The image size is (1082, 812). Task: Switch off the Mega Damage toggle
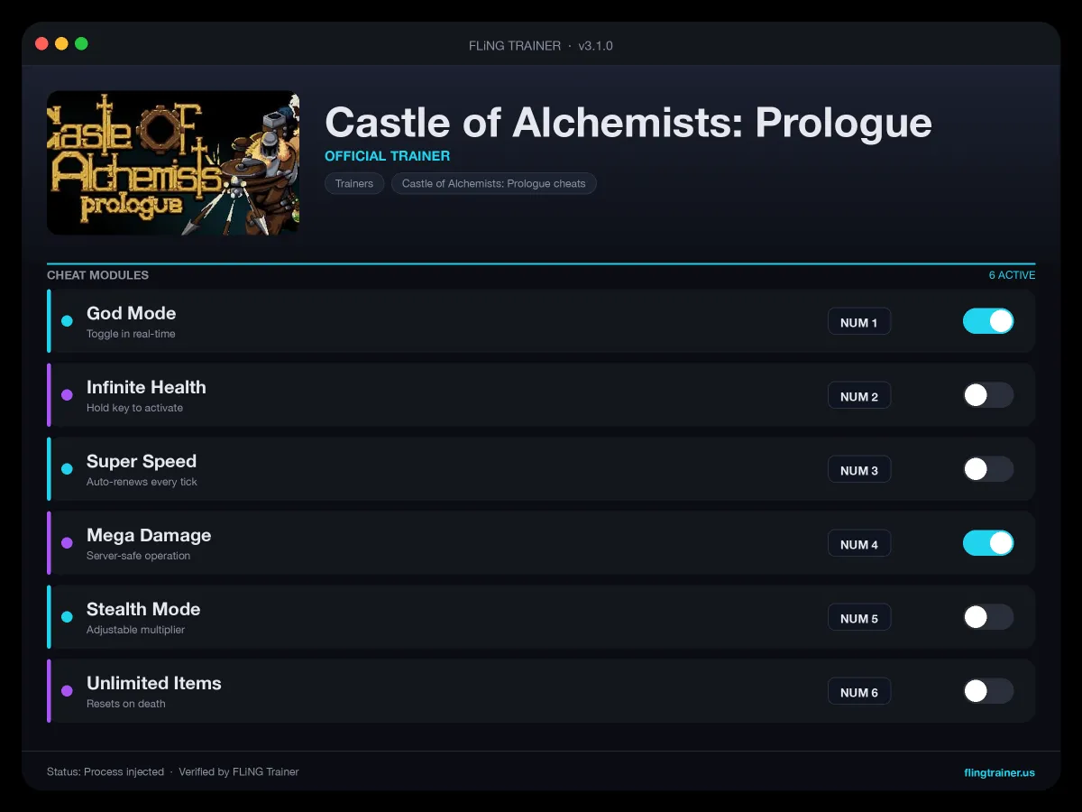pos(988,543)
